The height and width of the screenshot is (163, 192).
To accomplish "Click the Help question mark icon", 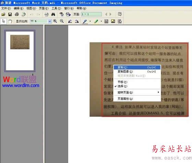I will click(x=120, y=14).
